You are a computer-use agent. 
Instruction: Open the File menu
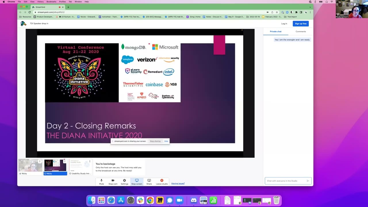19,2
